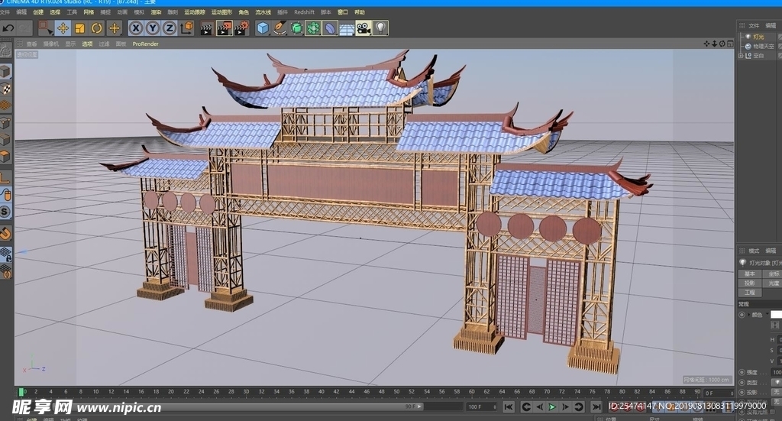782x421 pixels.
Task: Open the Redshift menu
Action: coord(304,12)
